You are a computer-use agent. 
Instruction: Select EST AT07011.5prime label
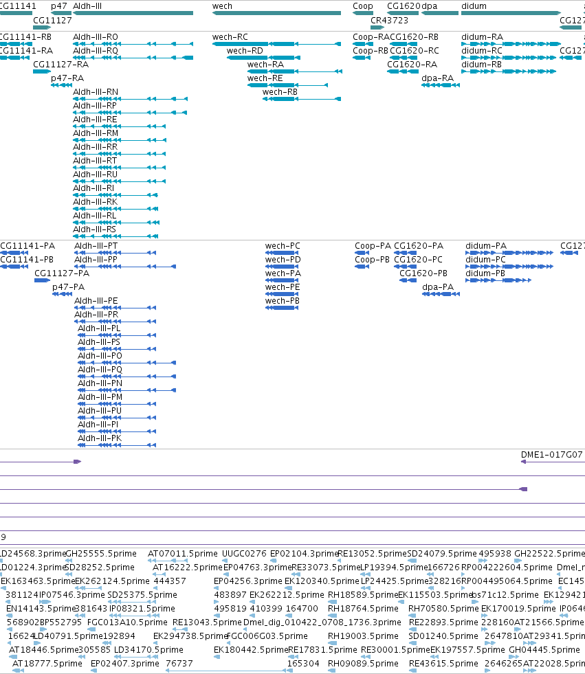183,554
